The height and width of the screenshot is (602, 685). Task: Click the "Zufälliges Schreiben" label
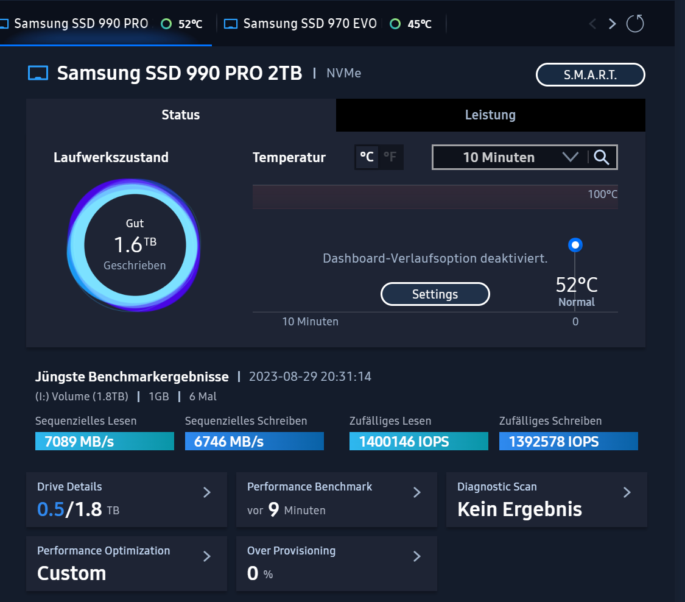(550, 421)
